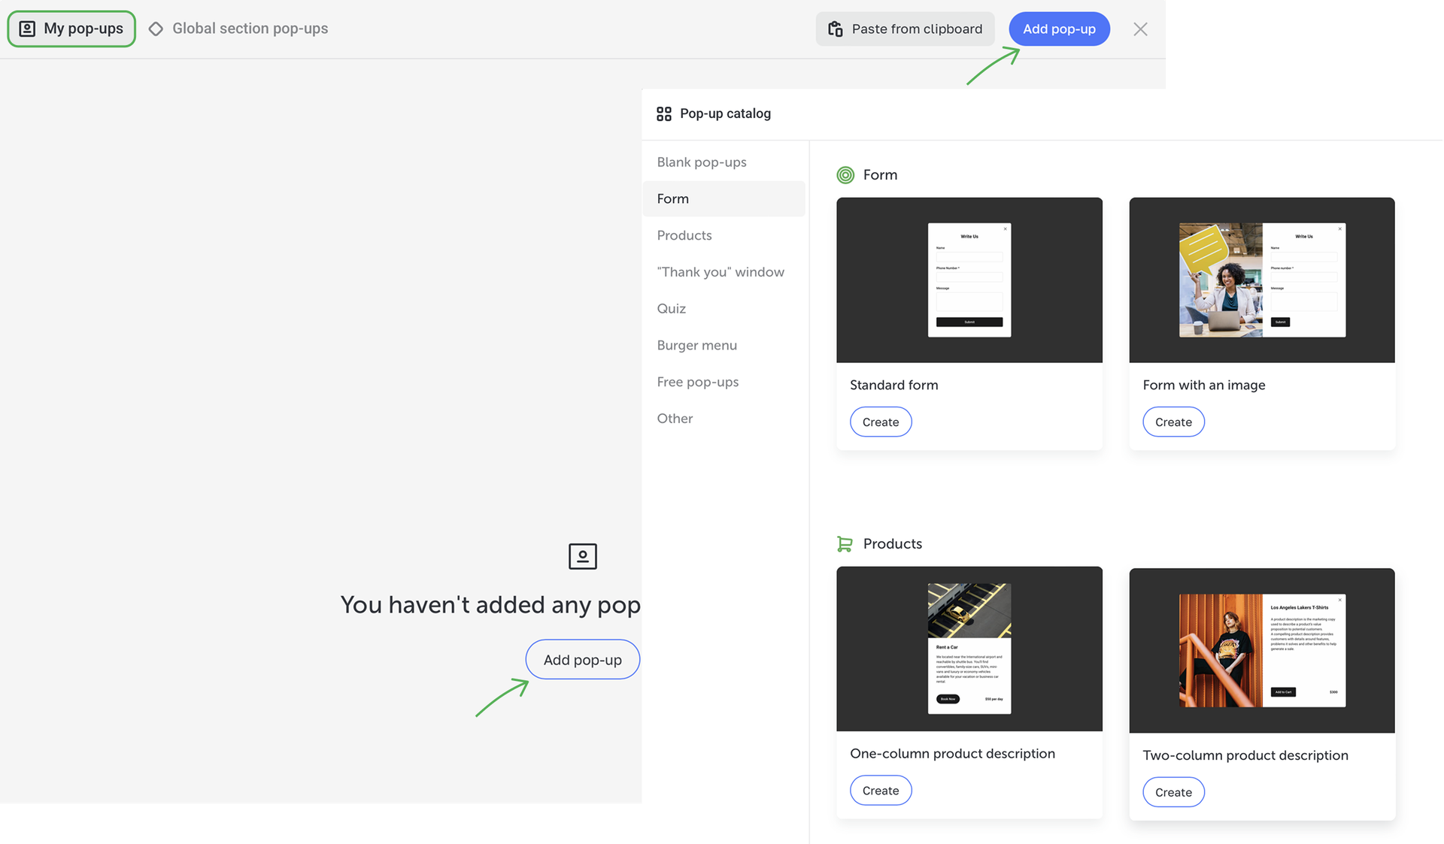Click the outlined Add pop-up button
The image size is (1444, 844).
click(x=582, y=659)
